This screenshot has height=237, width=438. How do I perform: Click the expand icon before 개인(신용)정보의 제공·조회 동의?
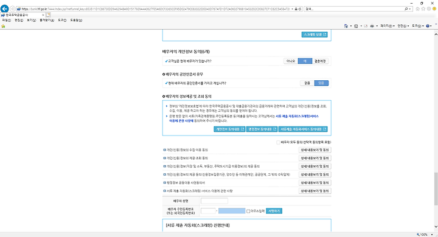(164, 158)
